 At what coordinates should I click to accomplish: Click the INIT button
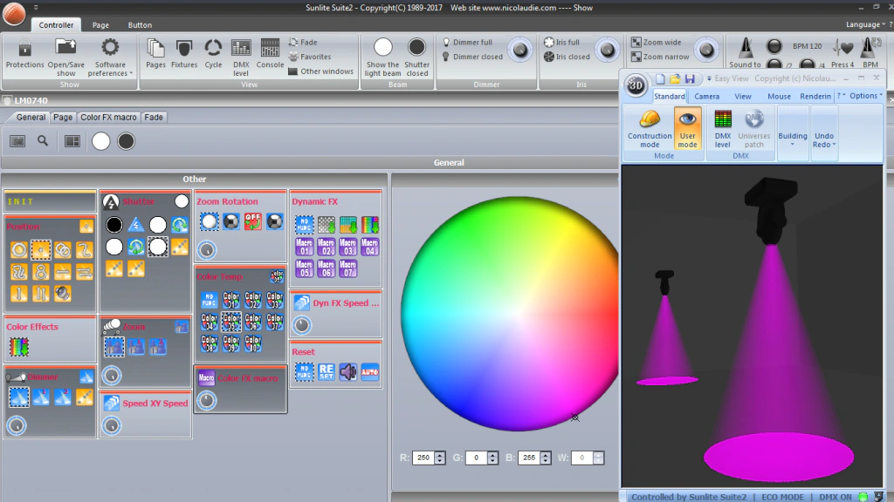[50, 201]
